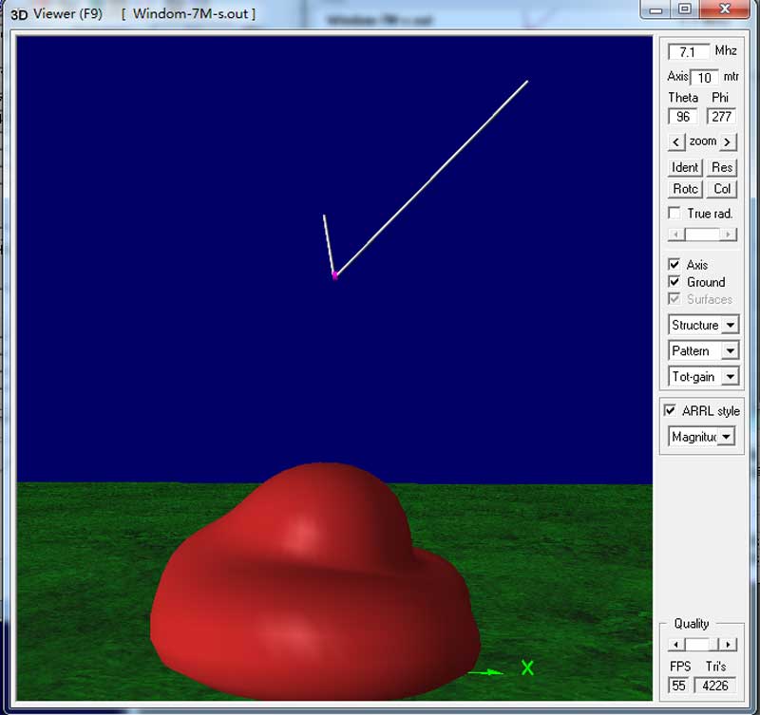Click the Tri's value field showing 4226
760x715 pixels.
(x=715, y=686)
